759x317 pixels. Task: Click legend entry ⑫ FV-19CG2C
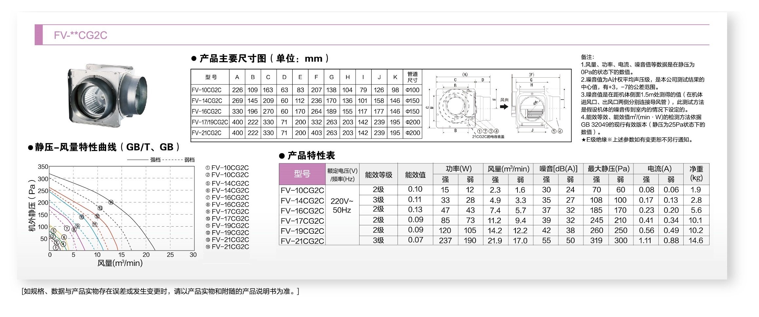[x=227, y=233]
